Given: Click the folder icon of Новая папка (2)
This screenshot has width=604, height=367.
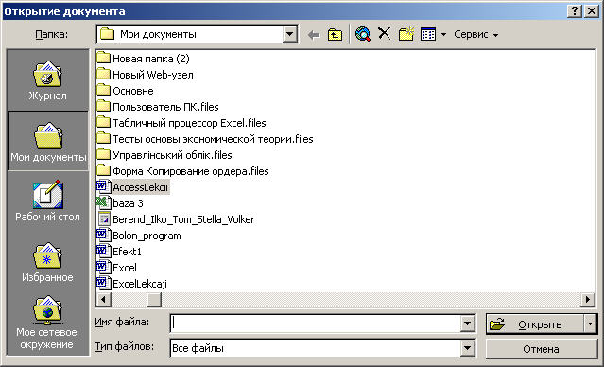Looking at the screenshot, I should click(x=103, y=59).
